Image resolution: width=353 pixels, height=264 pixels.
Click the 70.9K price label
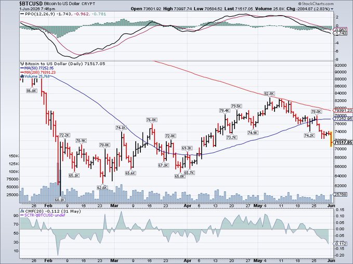pos(81,141)
